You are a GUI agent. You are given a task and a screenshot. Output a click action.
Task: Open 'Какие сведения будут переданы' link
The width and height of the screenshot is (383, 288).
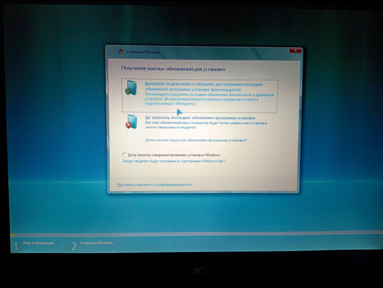tap(174, 161)
